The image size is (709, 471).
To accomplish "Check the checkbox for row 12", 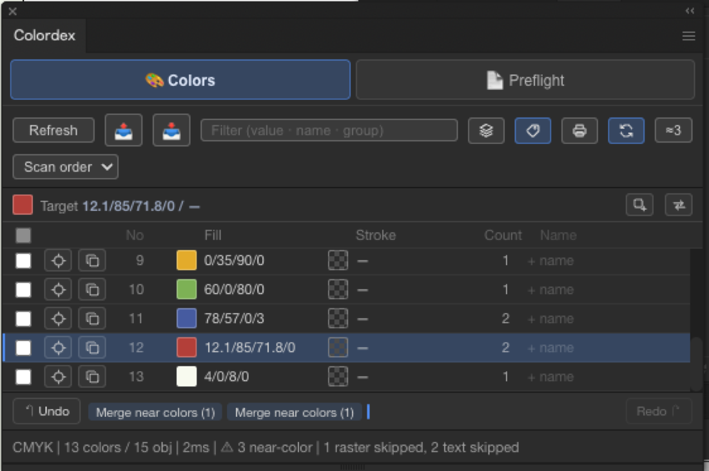I will [23, 348].
